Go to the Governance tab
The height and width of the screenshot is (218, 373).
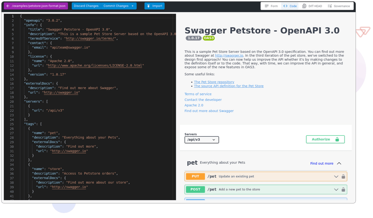click(338, 6)
